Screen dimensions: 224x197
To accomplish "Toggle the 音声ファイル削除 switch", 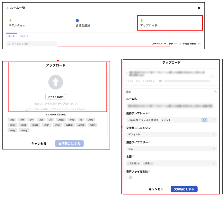I will (x=129, y=177).
